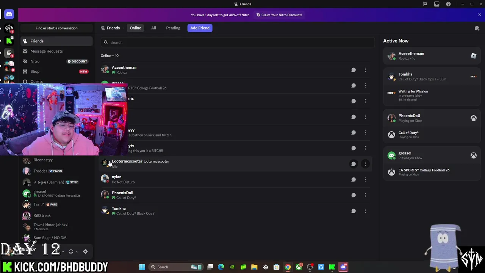This screenshot has width=485, height=273.
Task: Claim Your Nitro Discount button
Action: (279, 15)
